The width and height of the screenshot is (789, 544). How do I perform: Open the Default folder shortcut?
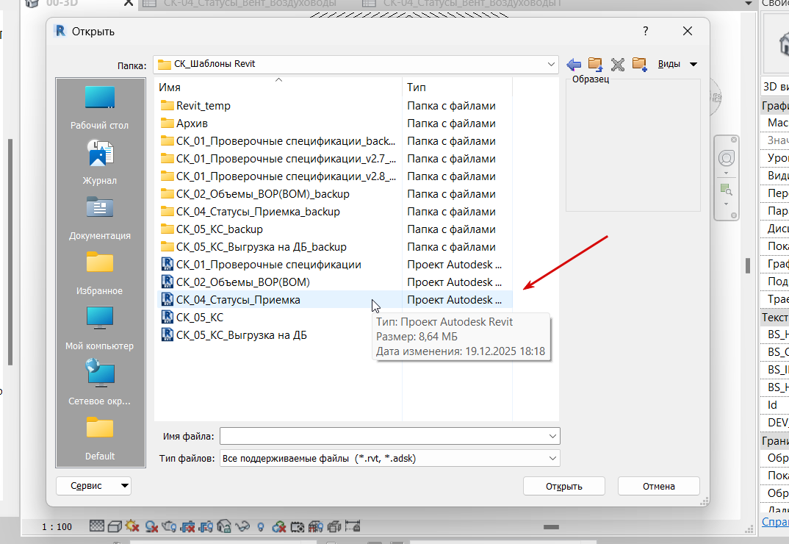(x=100, y=439)
